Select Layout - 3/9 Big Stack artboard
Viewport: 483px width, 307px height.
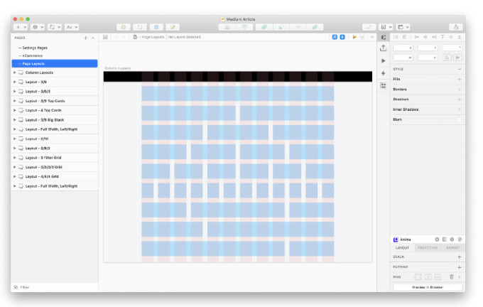(55, 120)
